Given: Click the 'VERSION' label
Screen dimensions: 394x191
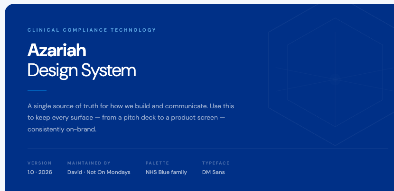Looking at the screenshot, I should 39,163.
